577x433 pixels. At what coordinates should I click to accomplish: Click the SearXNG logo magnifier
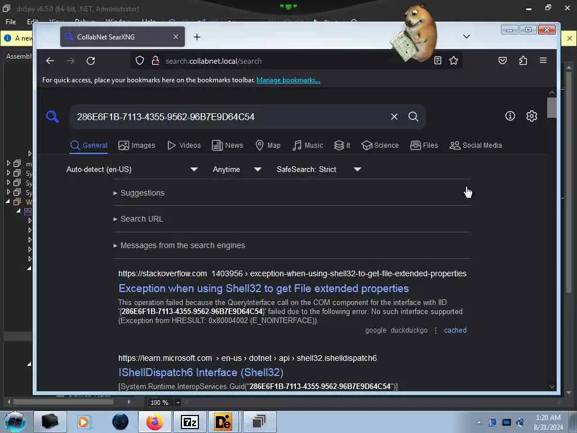click(x=52, y=117)
